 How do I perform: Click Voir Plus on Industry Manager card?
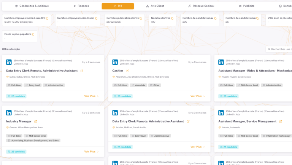click(x=91, y=151)
